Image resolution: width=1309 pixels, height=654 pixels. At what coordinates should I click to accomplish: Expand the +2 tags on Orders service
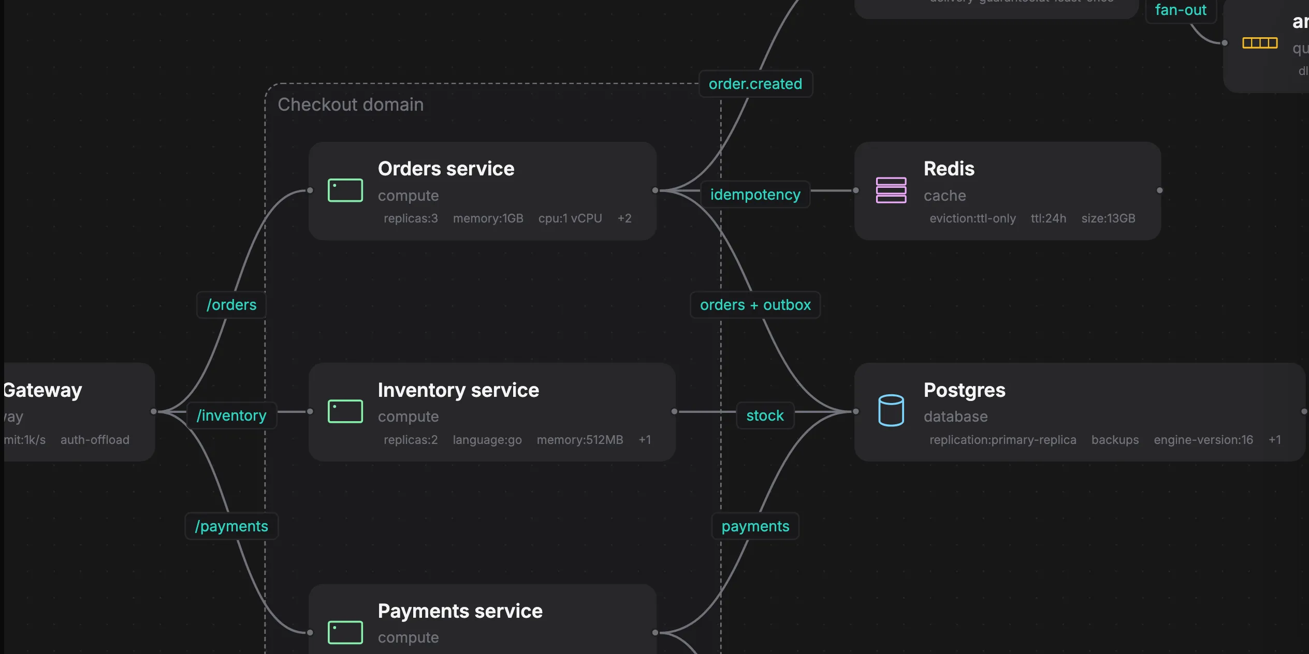pyautogui.click(x=624, y=218)
